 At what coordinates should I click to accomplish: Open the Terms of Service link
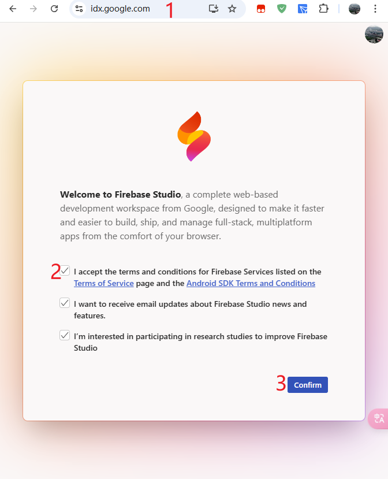pyautogui.click(x=104, y=284)
